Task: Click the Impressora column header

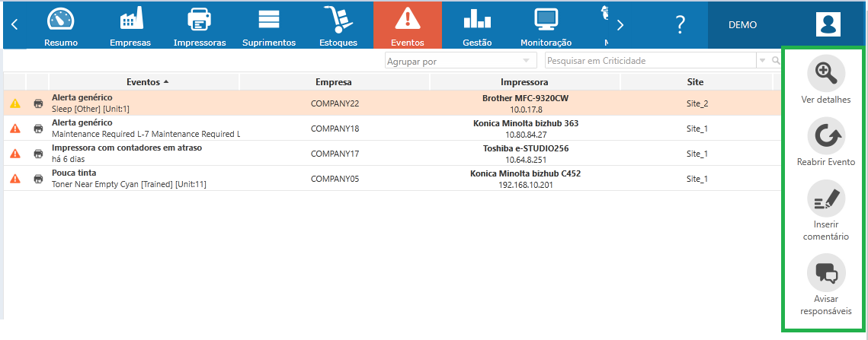Action: pyautogui.click(x=524, y=82)
